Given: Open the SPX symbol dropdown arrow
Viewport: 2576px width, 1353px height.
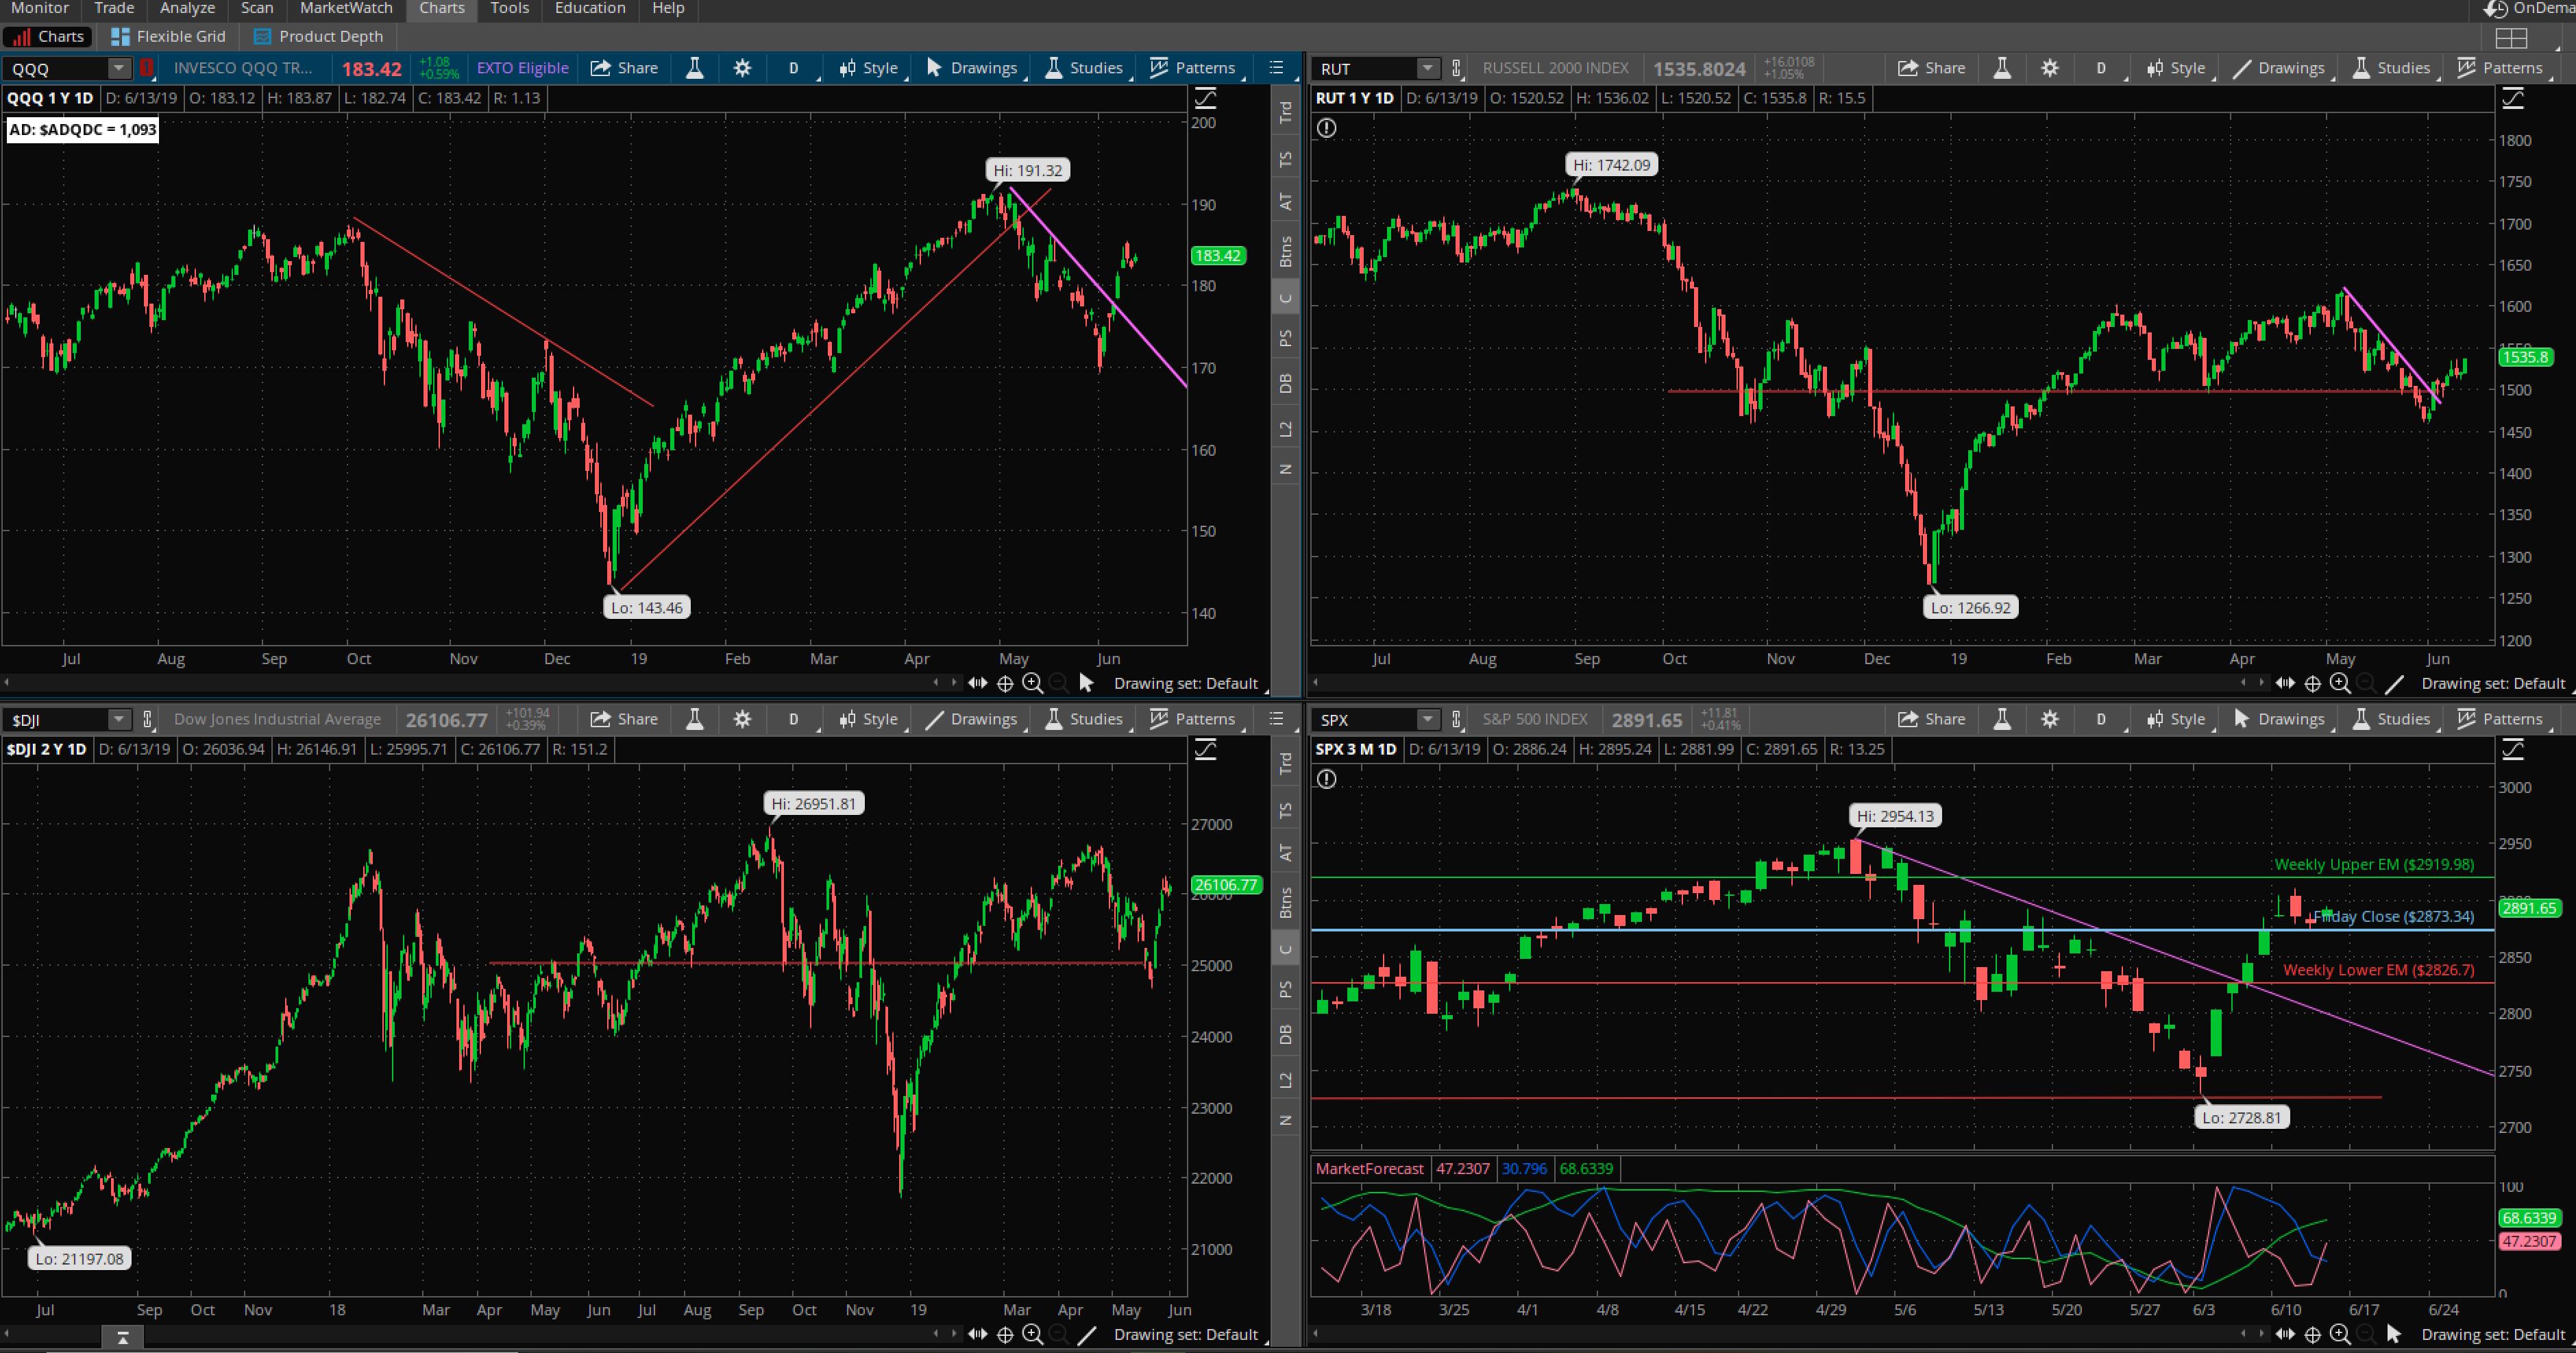Looking at the screenshot, I should (1428, 719).
